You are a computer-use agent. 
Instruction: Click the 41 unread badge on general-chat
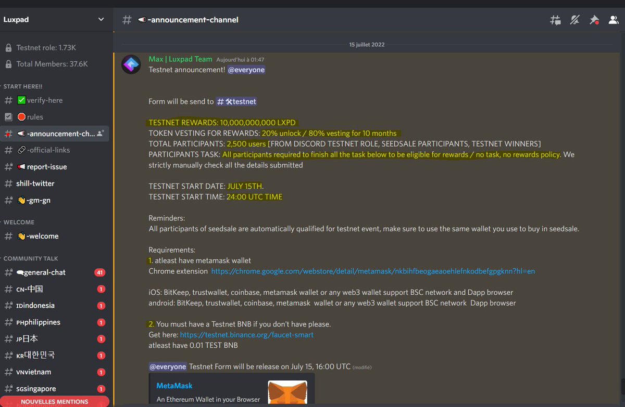(x=101, y=272)
